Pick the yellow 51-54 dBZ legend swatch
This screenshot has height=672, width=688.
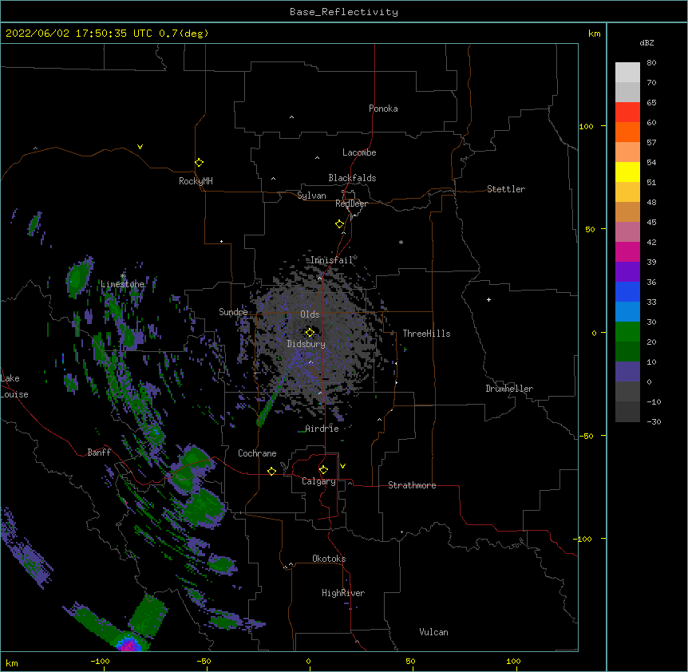tap(627, 172)
